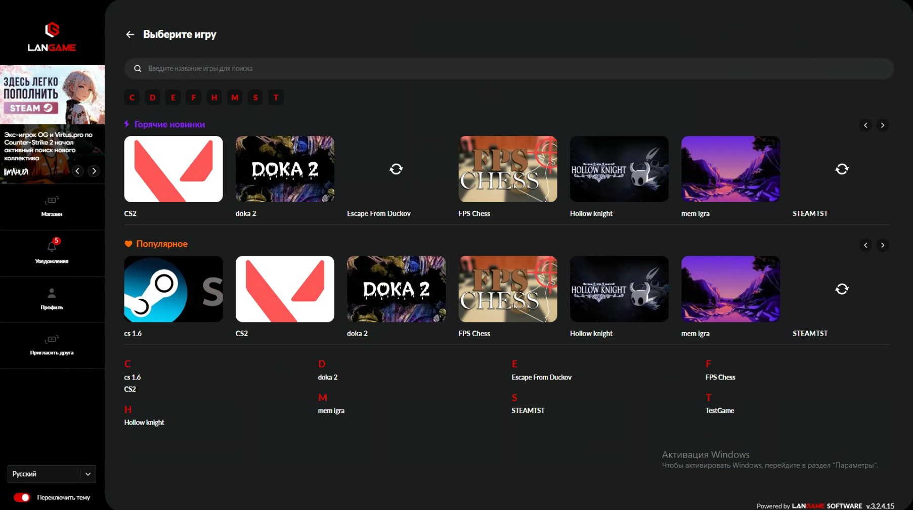
Task: Filter games by letter T
Action: click(276, 98)
